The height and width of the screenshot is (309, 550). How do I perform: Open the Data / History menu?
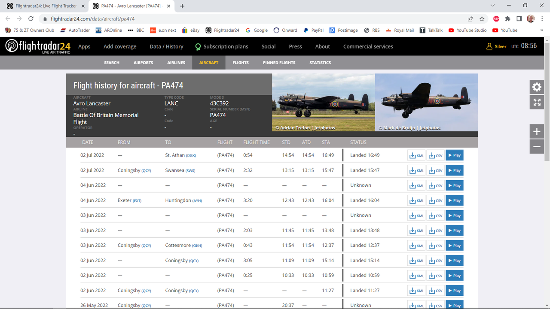166,46
